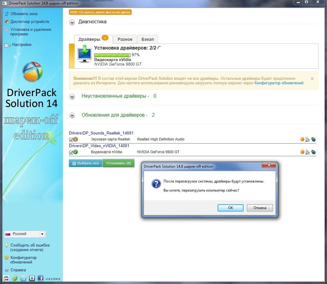Open the Drivers\DP_Sounds_Realtek_14081 path link
The width and height of the screenshot is (327, 284).
[x=101, y=133]
